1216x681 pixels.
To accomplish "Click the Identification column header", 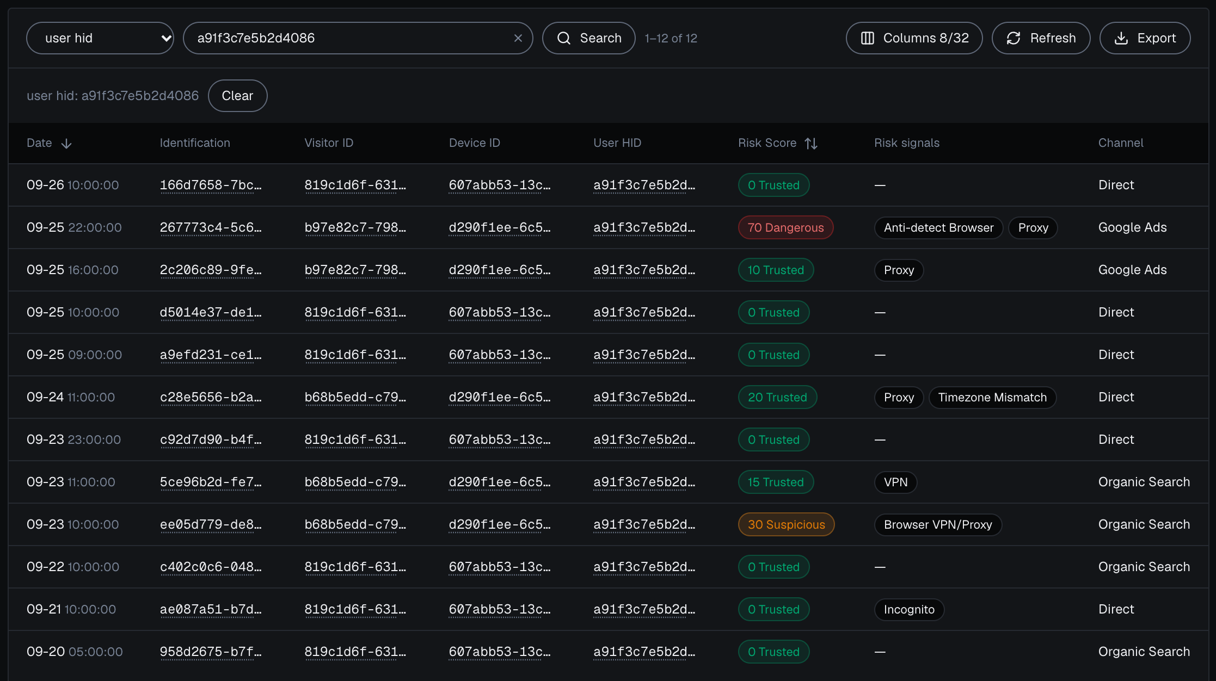I will pos(195,143).
